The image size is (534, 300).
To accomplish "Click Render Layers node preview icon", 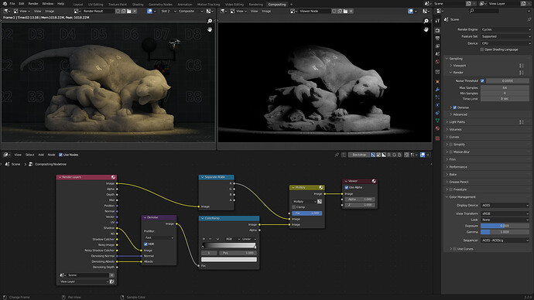I will click(x=113, y=177).
